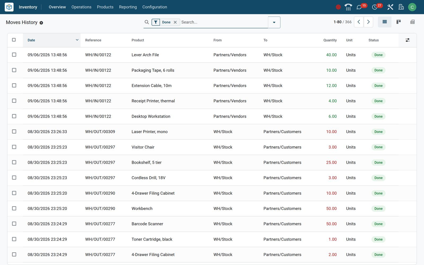Select the Packaging Tape row checkbox
Image resolution: width=424 pixels, height=265 pixels.
point(14,70)
